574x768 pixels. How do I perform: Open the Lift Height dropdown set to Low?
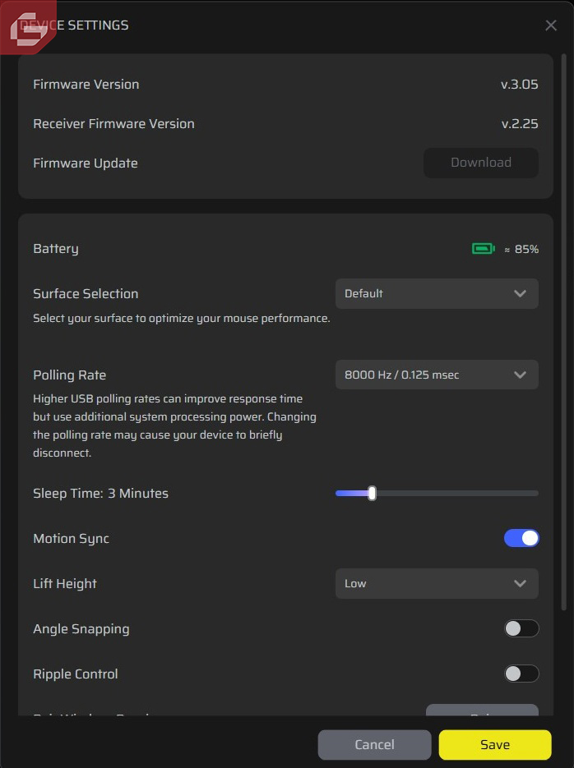tap(436, 583)
